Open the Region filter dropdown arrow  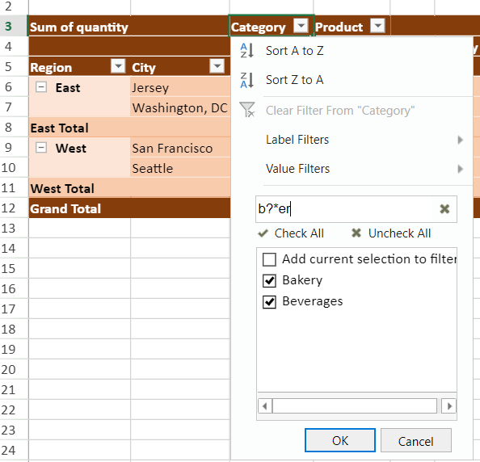pyautogui.click(x=118, y=65)
